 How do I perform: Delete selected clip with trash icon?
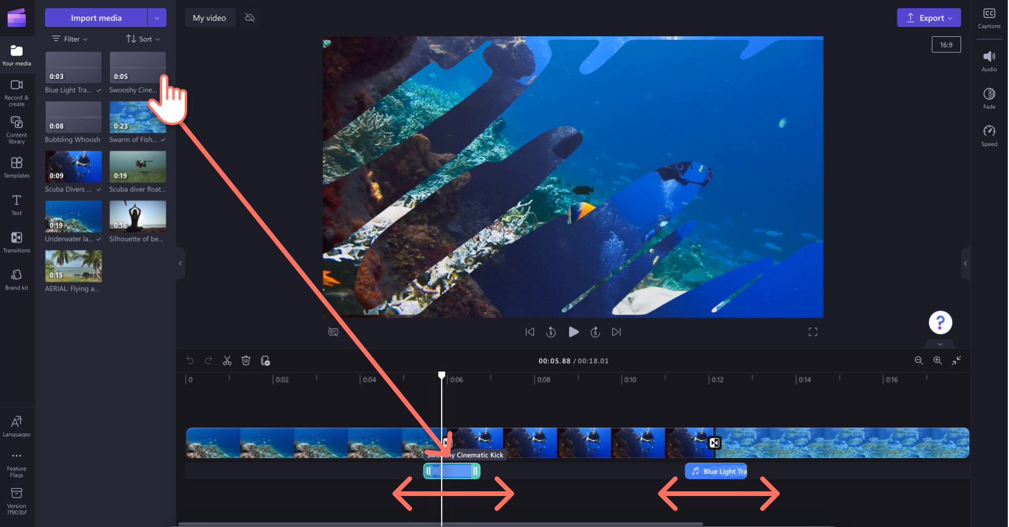tap(246, 360)
